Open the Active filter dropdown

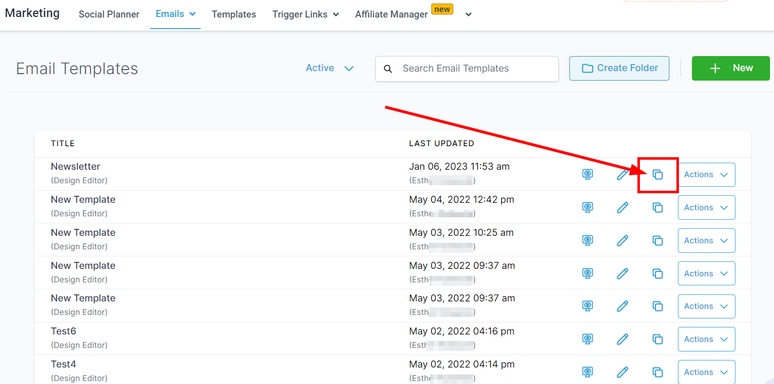(330, 68)
